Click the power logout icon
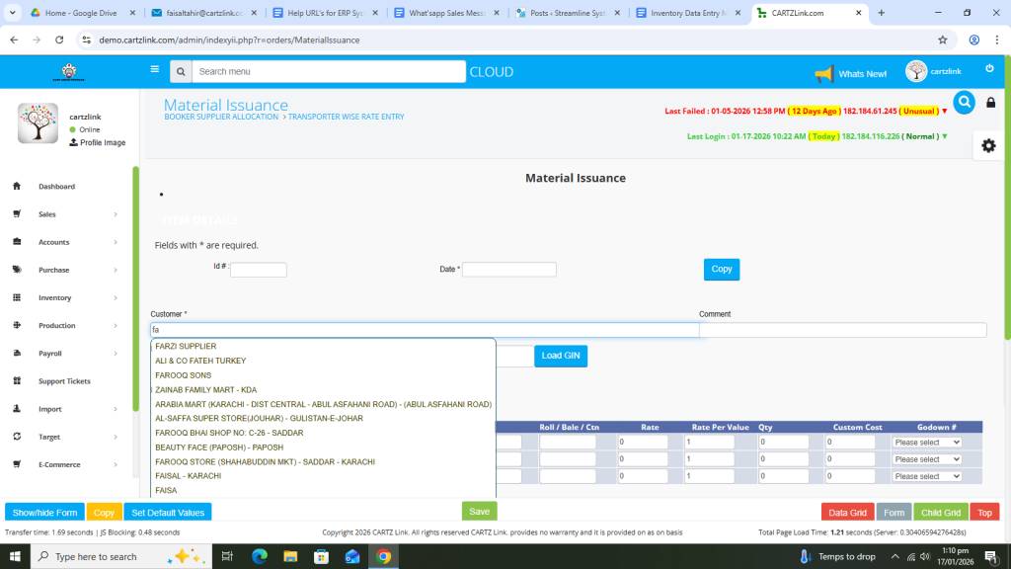 pos(989,69)
